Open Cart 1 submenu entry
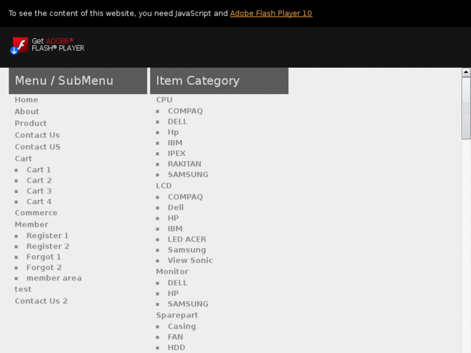This screenshot has height=353, width=471. coord(39,170)
